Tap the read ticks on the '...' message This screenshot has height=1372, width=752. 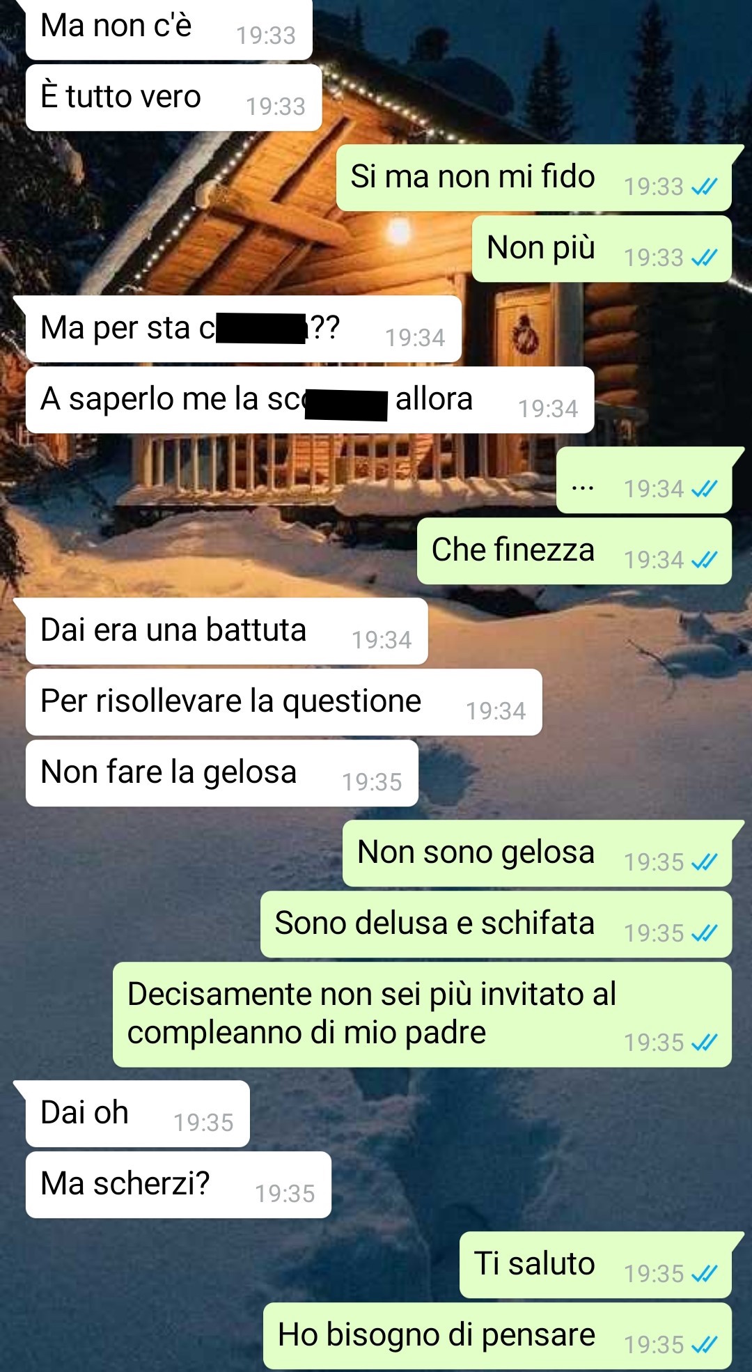pos(704,489)
